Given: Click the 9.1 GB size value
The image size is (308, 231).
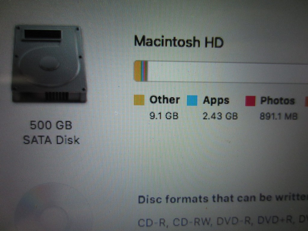Looking at the screenshot, I should click(164, 115).
